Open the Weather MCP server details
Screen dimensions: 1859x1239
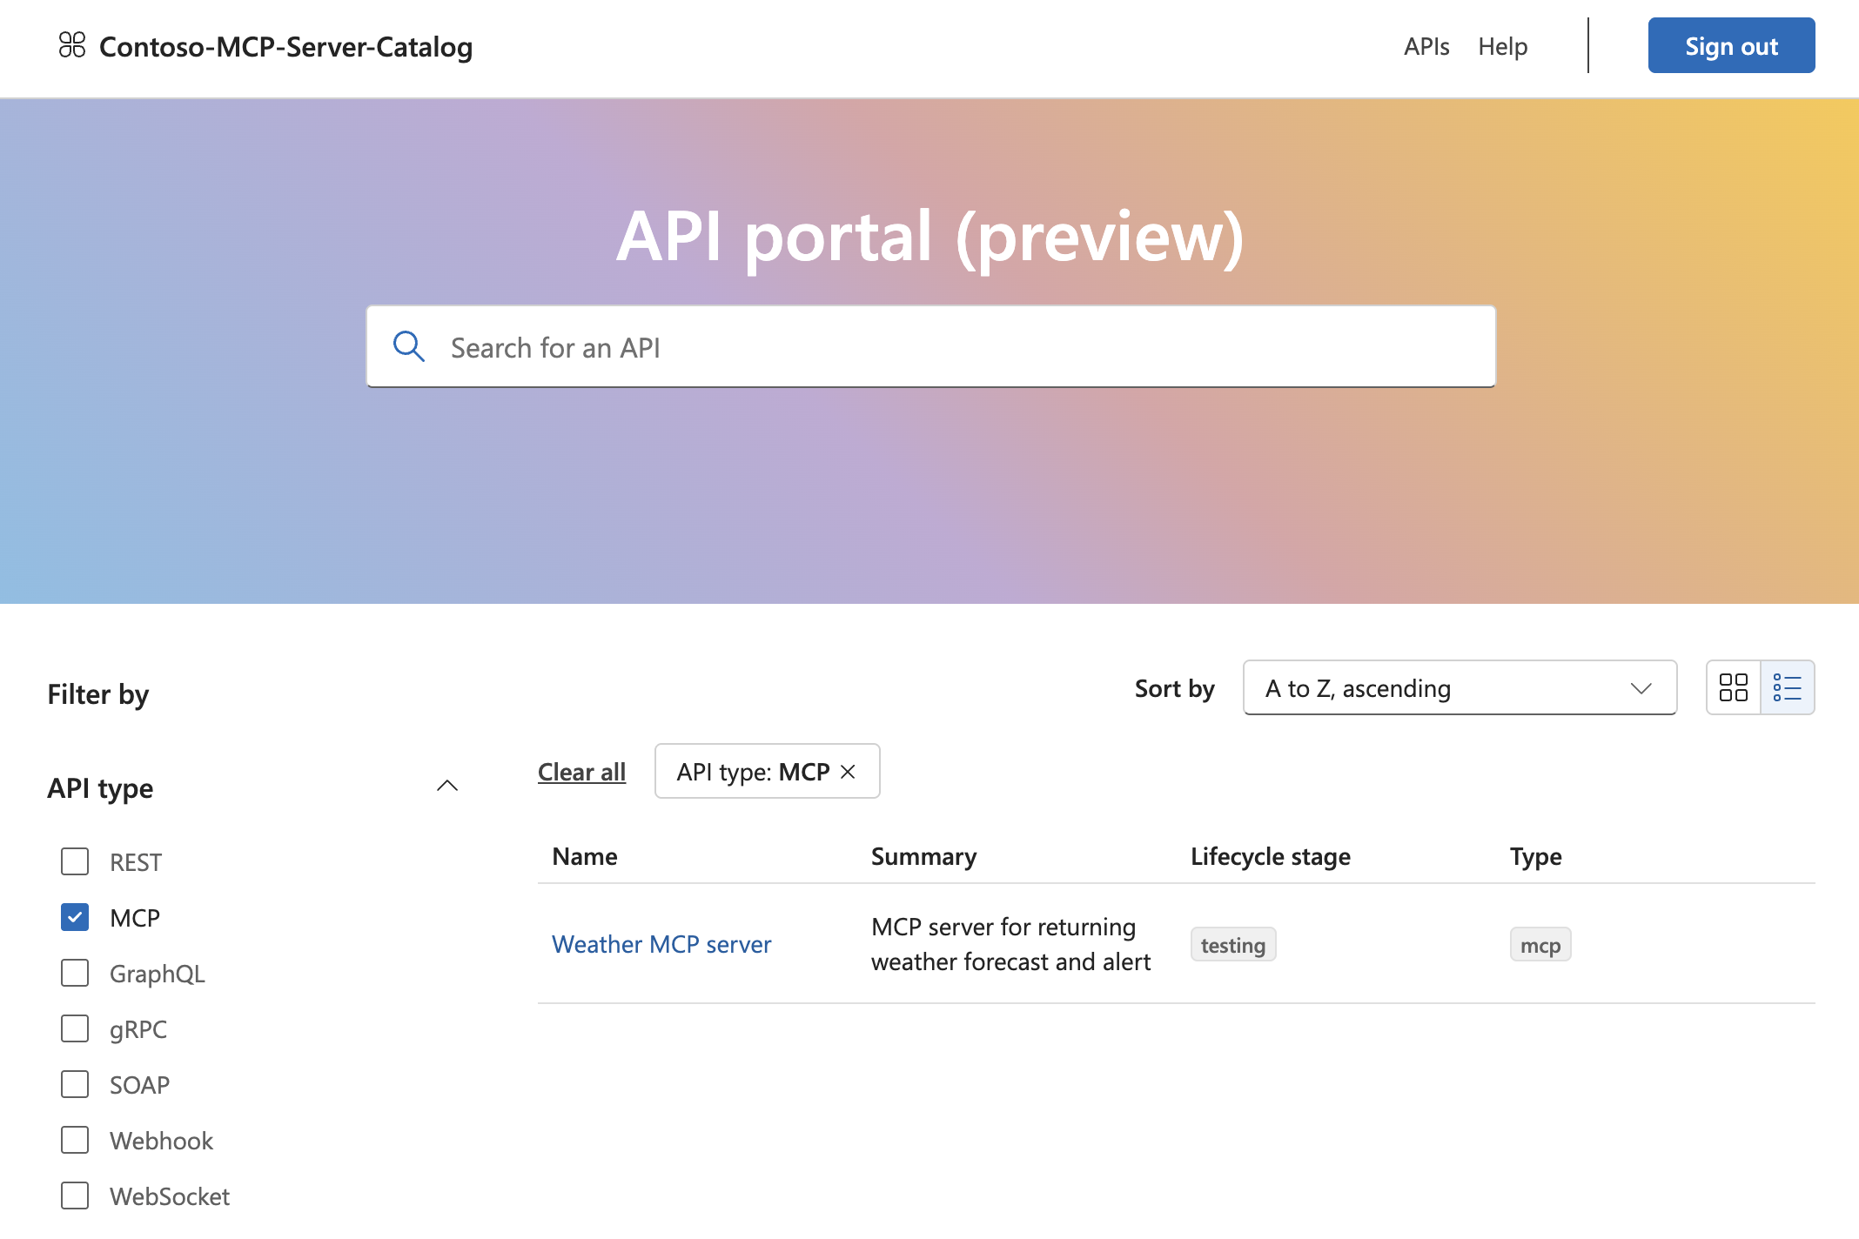(661, 943)
